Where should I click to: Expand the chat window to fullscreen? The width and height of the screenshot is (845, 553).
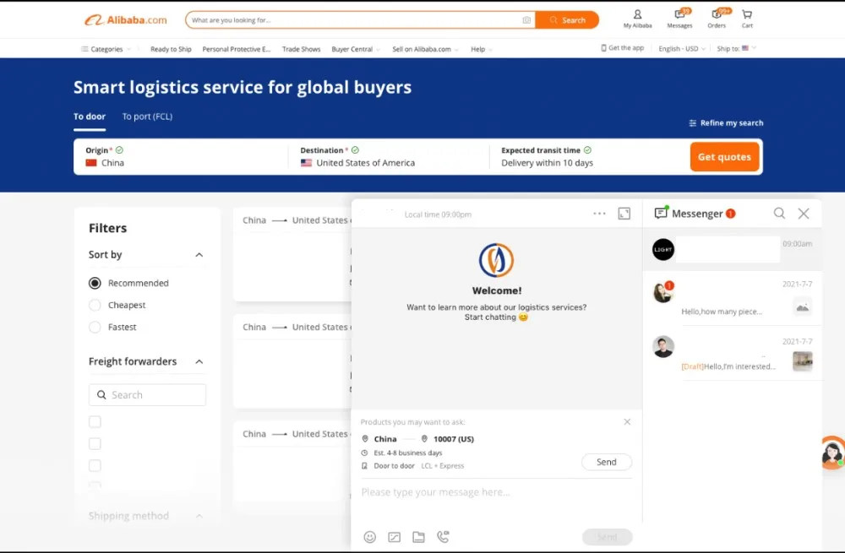point(624,214)
